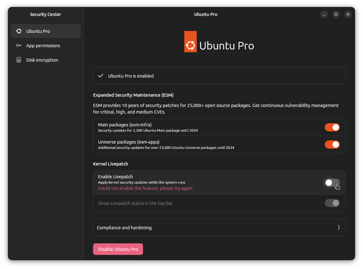Turn on the Enable Livepatch switch
The height and width of the screenshot is (269, 363).
(332, 183)
